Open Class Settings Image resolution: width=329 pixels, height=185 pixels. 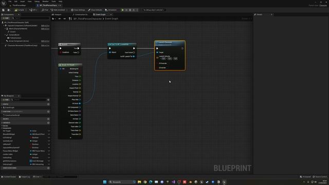click(x=78, y=10)
